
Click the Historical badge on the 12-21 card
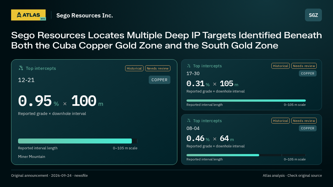click(134, 68)
